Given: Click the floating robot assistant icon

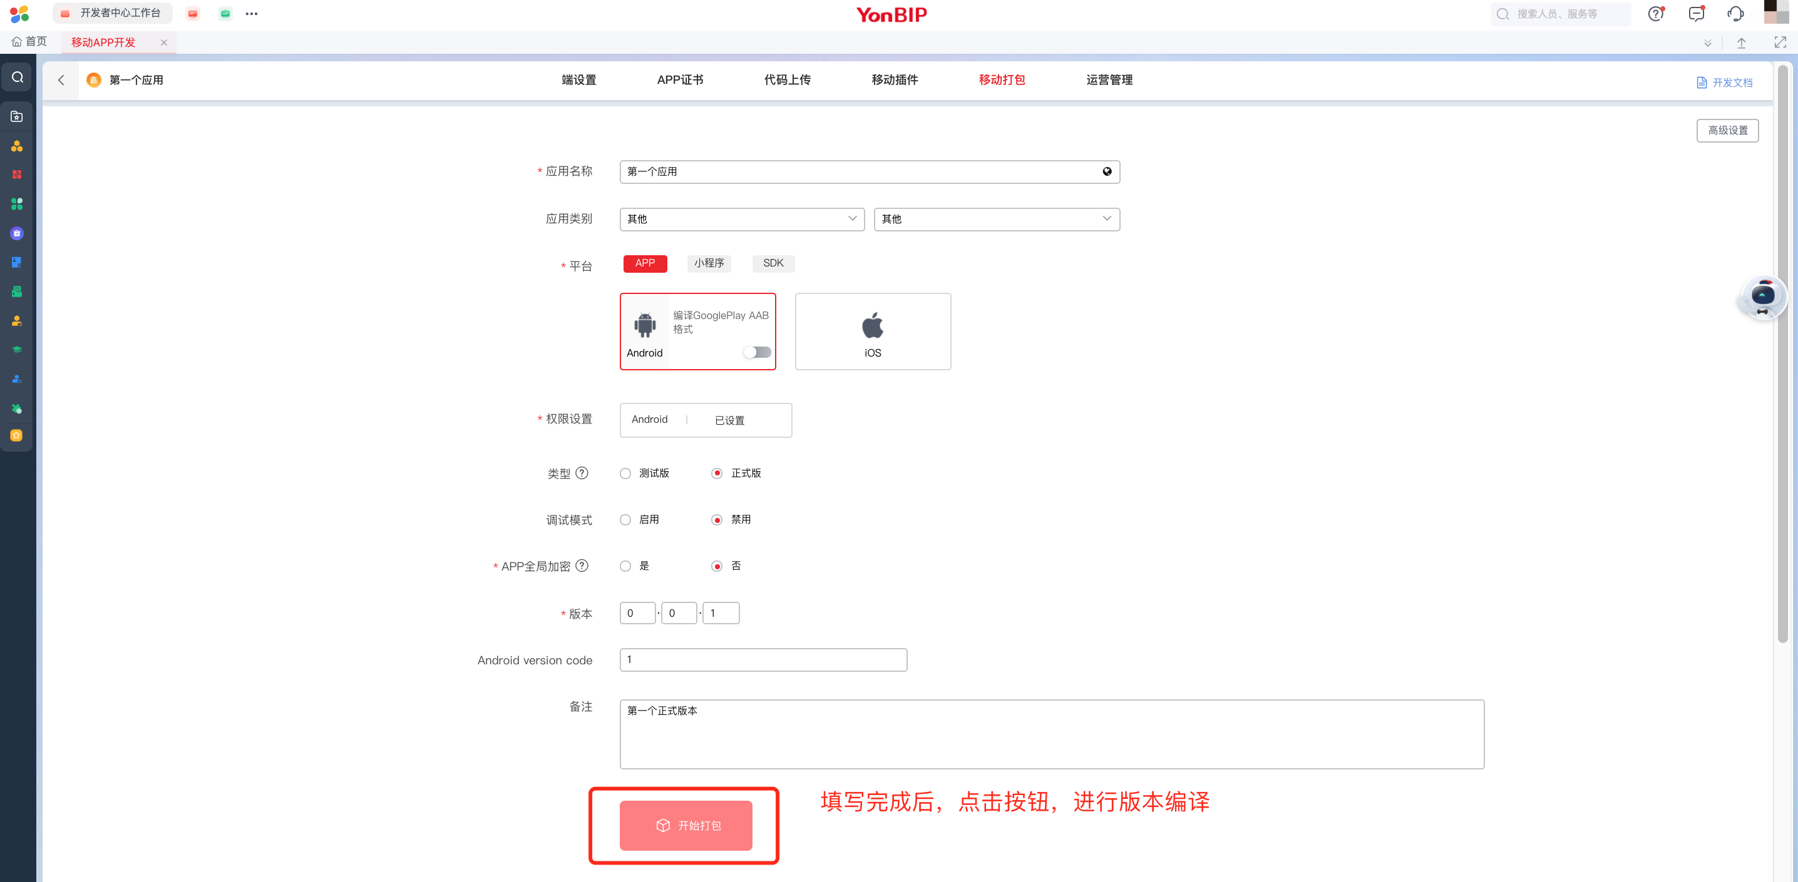Looking at the screenshot, I should pyautogui.click(x=1762, y=297).
